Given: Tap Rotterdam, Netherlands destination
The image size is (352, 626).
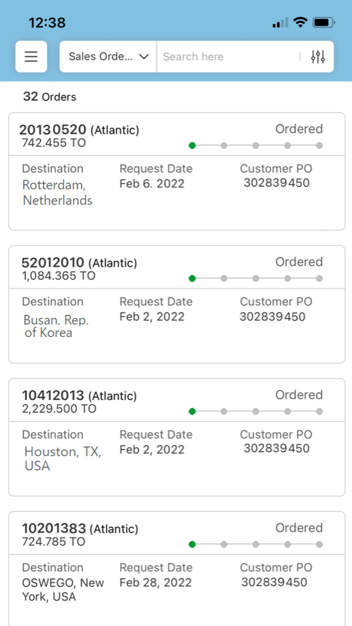Looking at the screenshot, I should tap(57, 193).
